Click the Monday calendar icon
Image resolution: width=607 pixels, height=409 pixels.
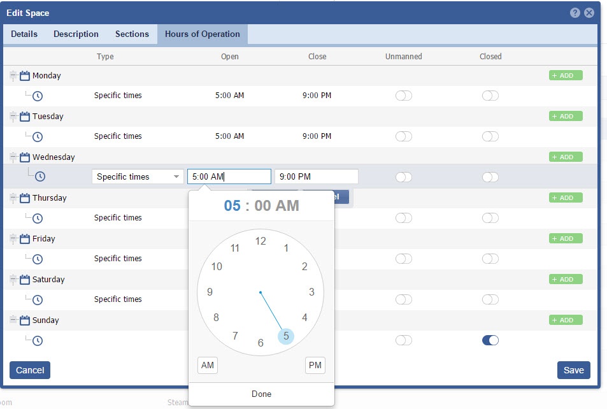pos(25,76)
